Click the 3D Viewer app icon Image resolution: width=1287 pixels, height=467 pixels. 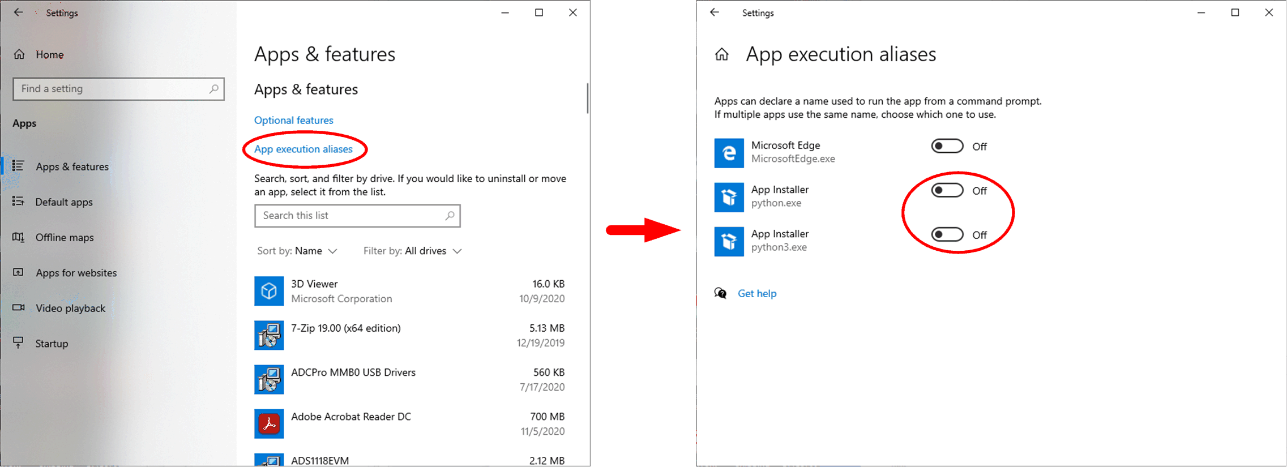pos(269,291)
